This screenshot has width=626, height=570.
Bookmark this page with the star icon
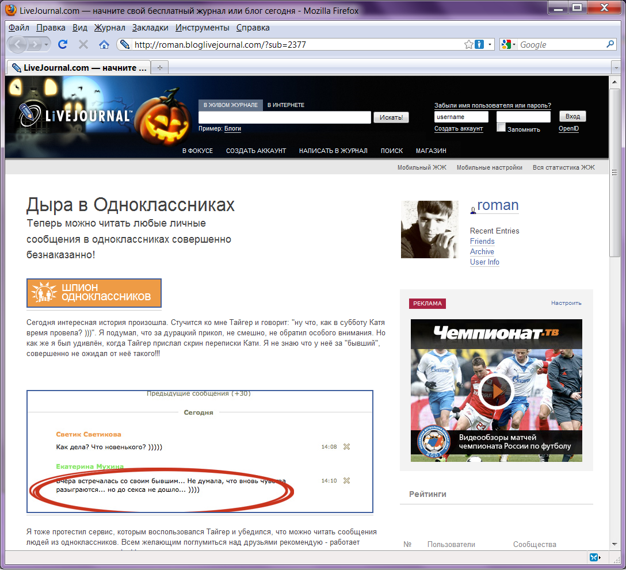point(469,44)
